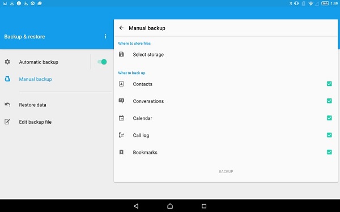This screenshot has width=340, height=212.
Task: Tap the Calendar label
Action: tap(142, 118)
